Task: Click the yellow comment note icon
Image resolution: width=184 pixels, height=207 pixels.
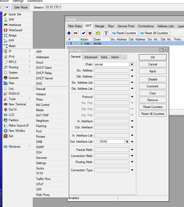Action: tap(98, 33)
